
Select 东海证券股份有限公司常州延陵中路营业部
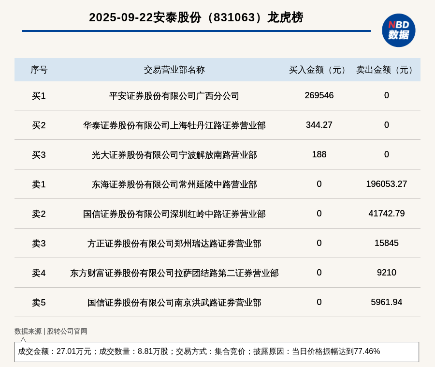click(174, 184)
